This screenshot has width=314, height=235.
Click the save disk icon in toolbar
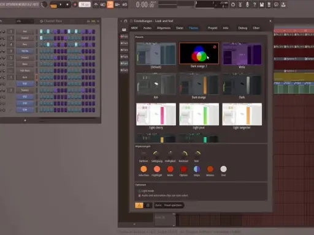(262, 4)
